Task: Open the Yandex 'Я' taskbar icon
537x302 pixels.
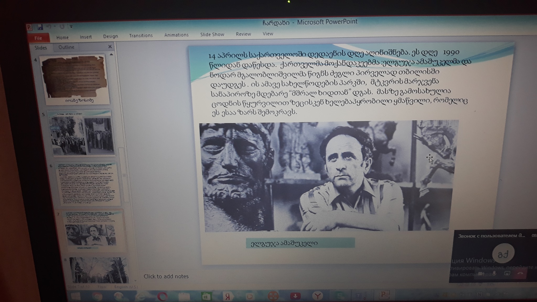Action: (228, 296)
